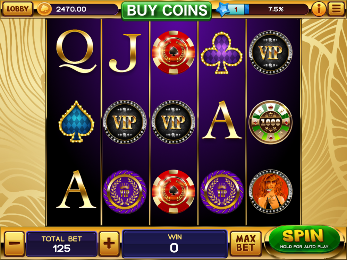Select the blue spade symbol
This screenshot has height=260, width=347.
tap(76, 122)
